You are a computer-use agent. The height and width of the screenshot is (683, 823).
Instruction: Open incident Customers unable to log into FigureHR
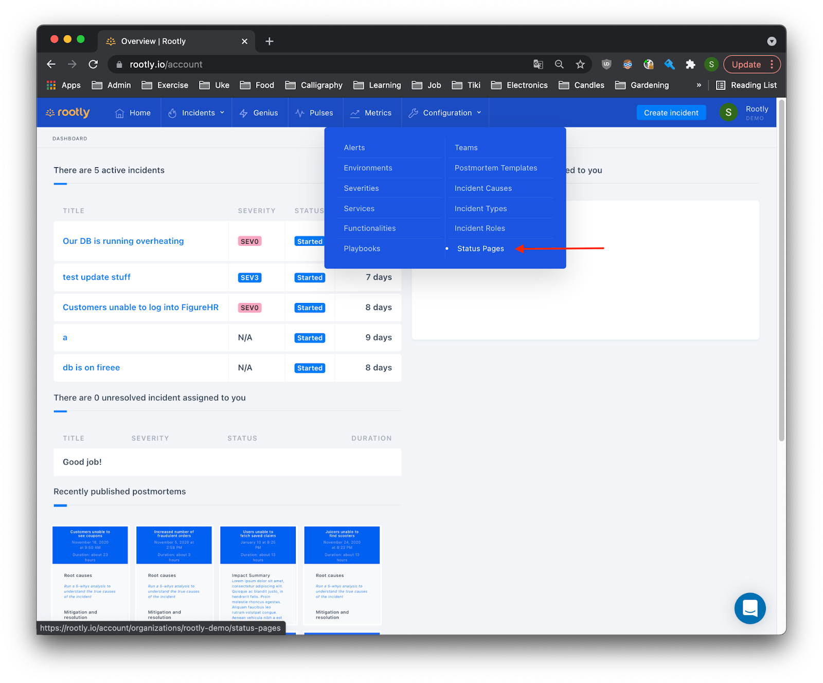[140, 308]
